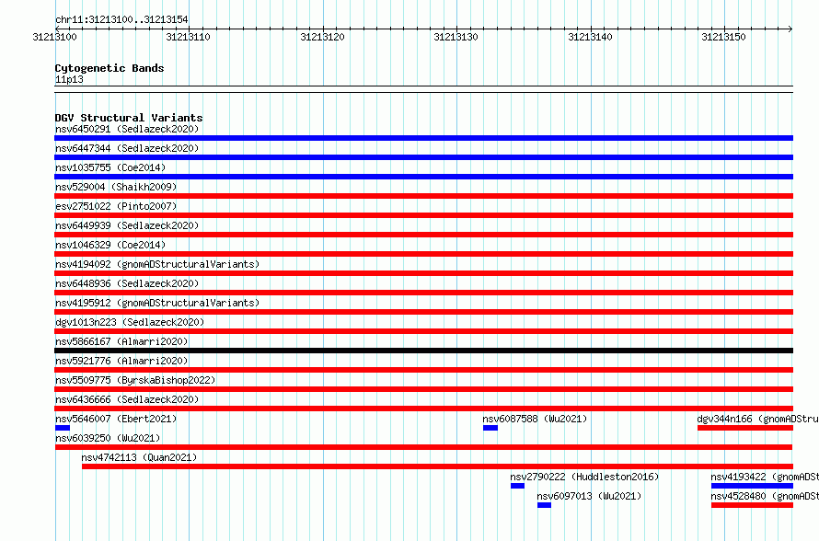Select the small blue nsv5646007 feature

[x=63, y=428]
